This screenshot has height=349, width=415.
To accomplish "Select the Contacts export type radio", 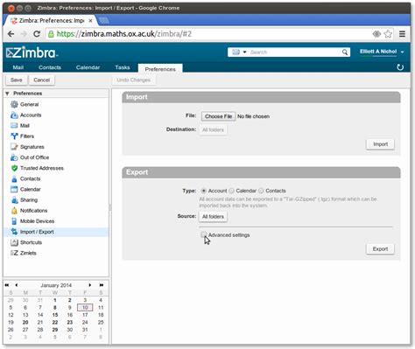I will (261, 191).
